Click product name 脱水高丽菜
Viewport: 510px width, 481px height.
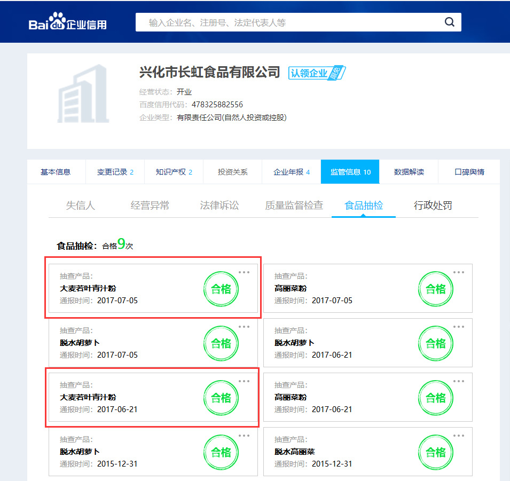pos(295,452)
